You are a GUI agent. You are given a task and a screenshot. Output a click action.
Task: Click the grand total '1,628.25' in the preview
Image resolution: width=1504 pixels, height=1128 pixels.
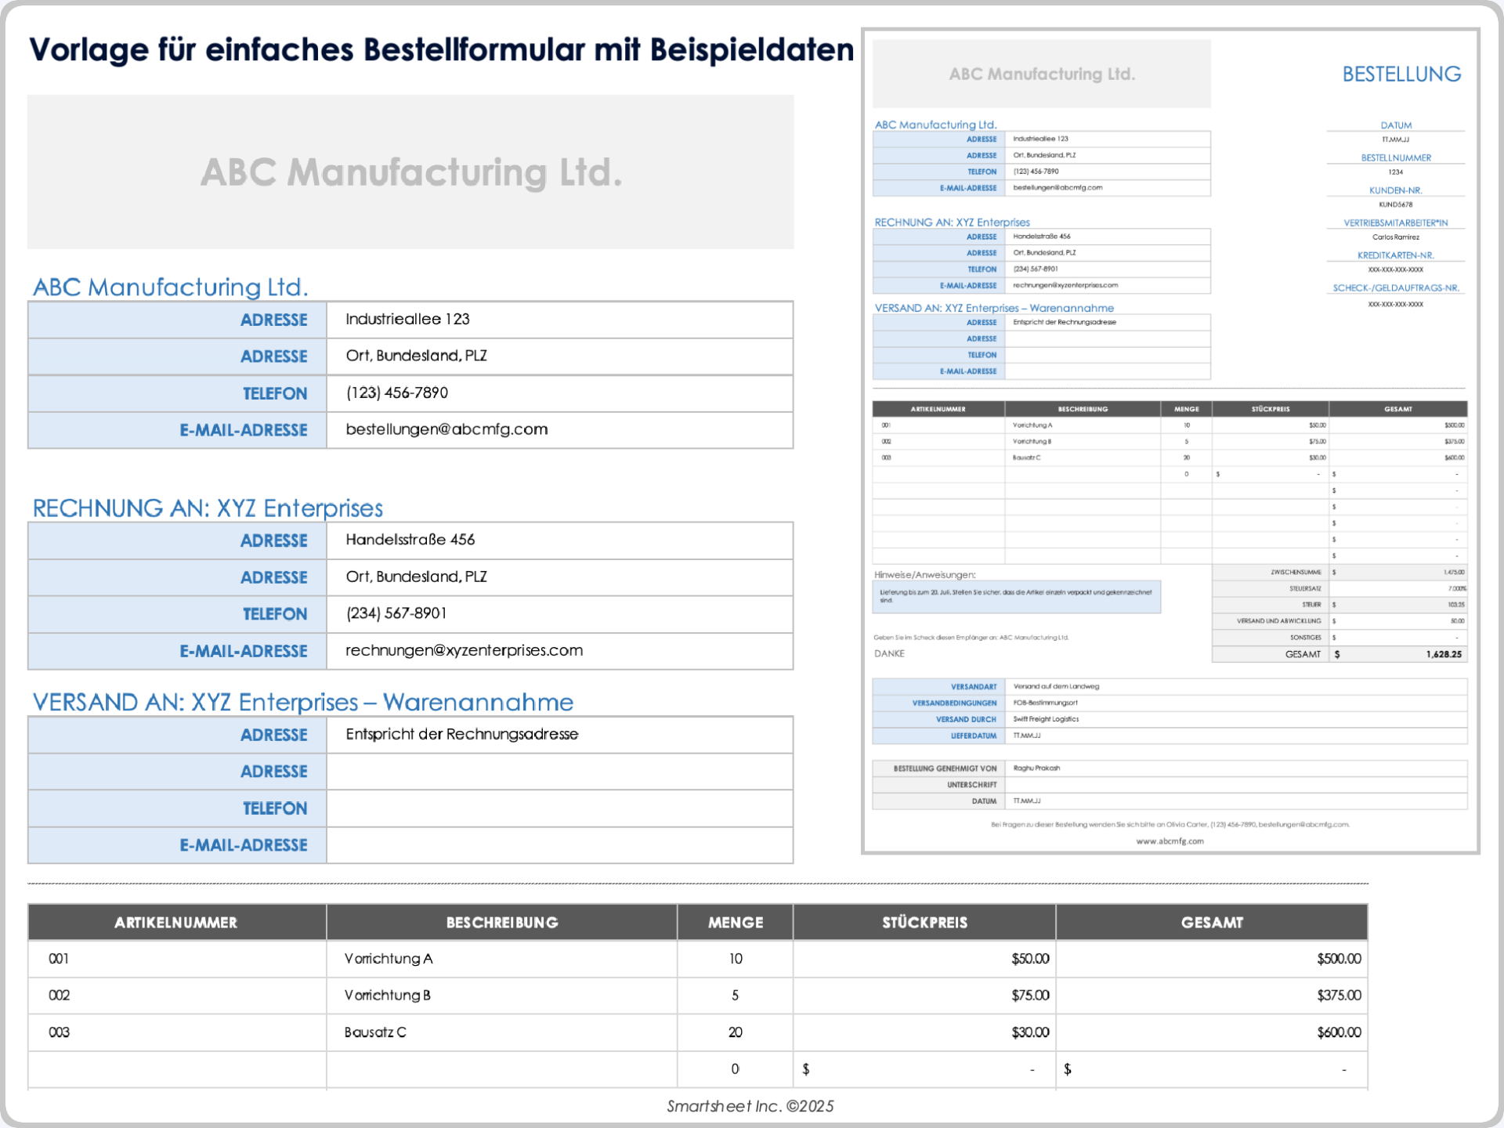[x=1444, y=654]
